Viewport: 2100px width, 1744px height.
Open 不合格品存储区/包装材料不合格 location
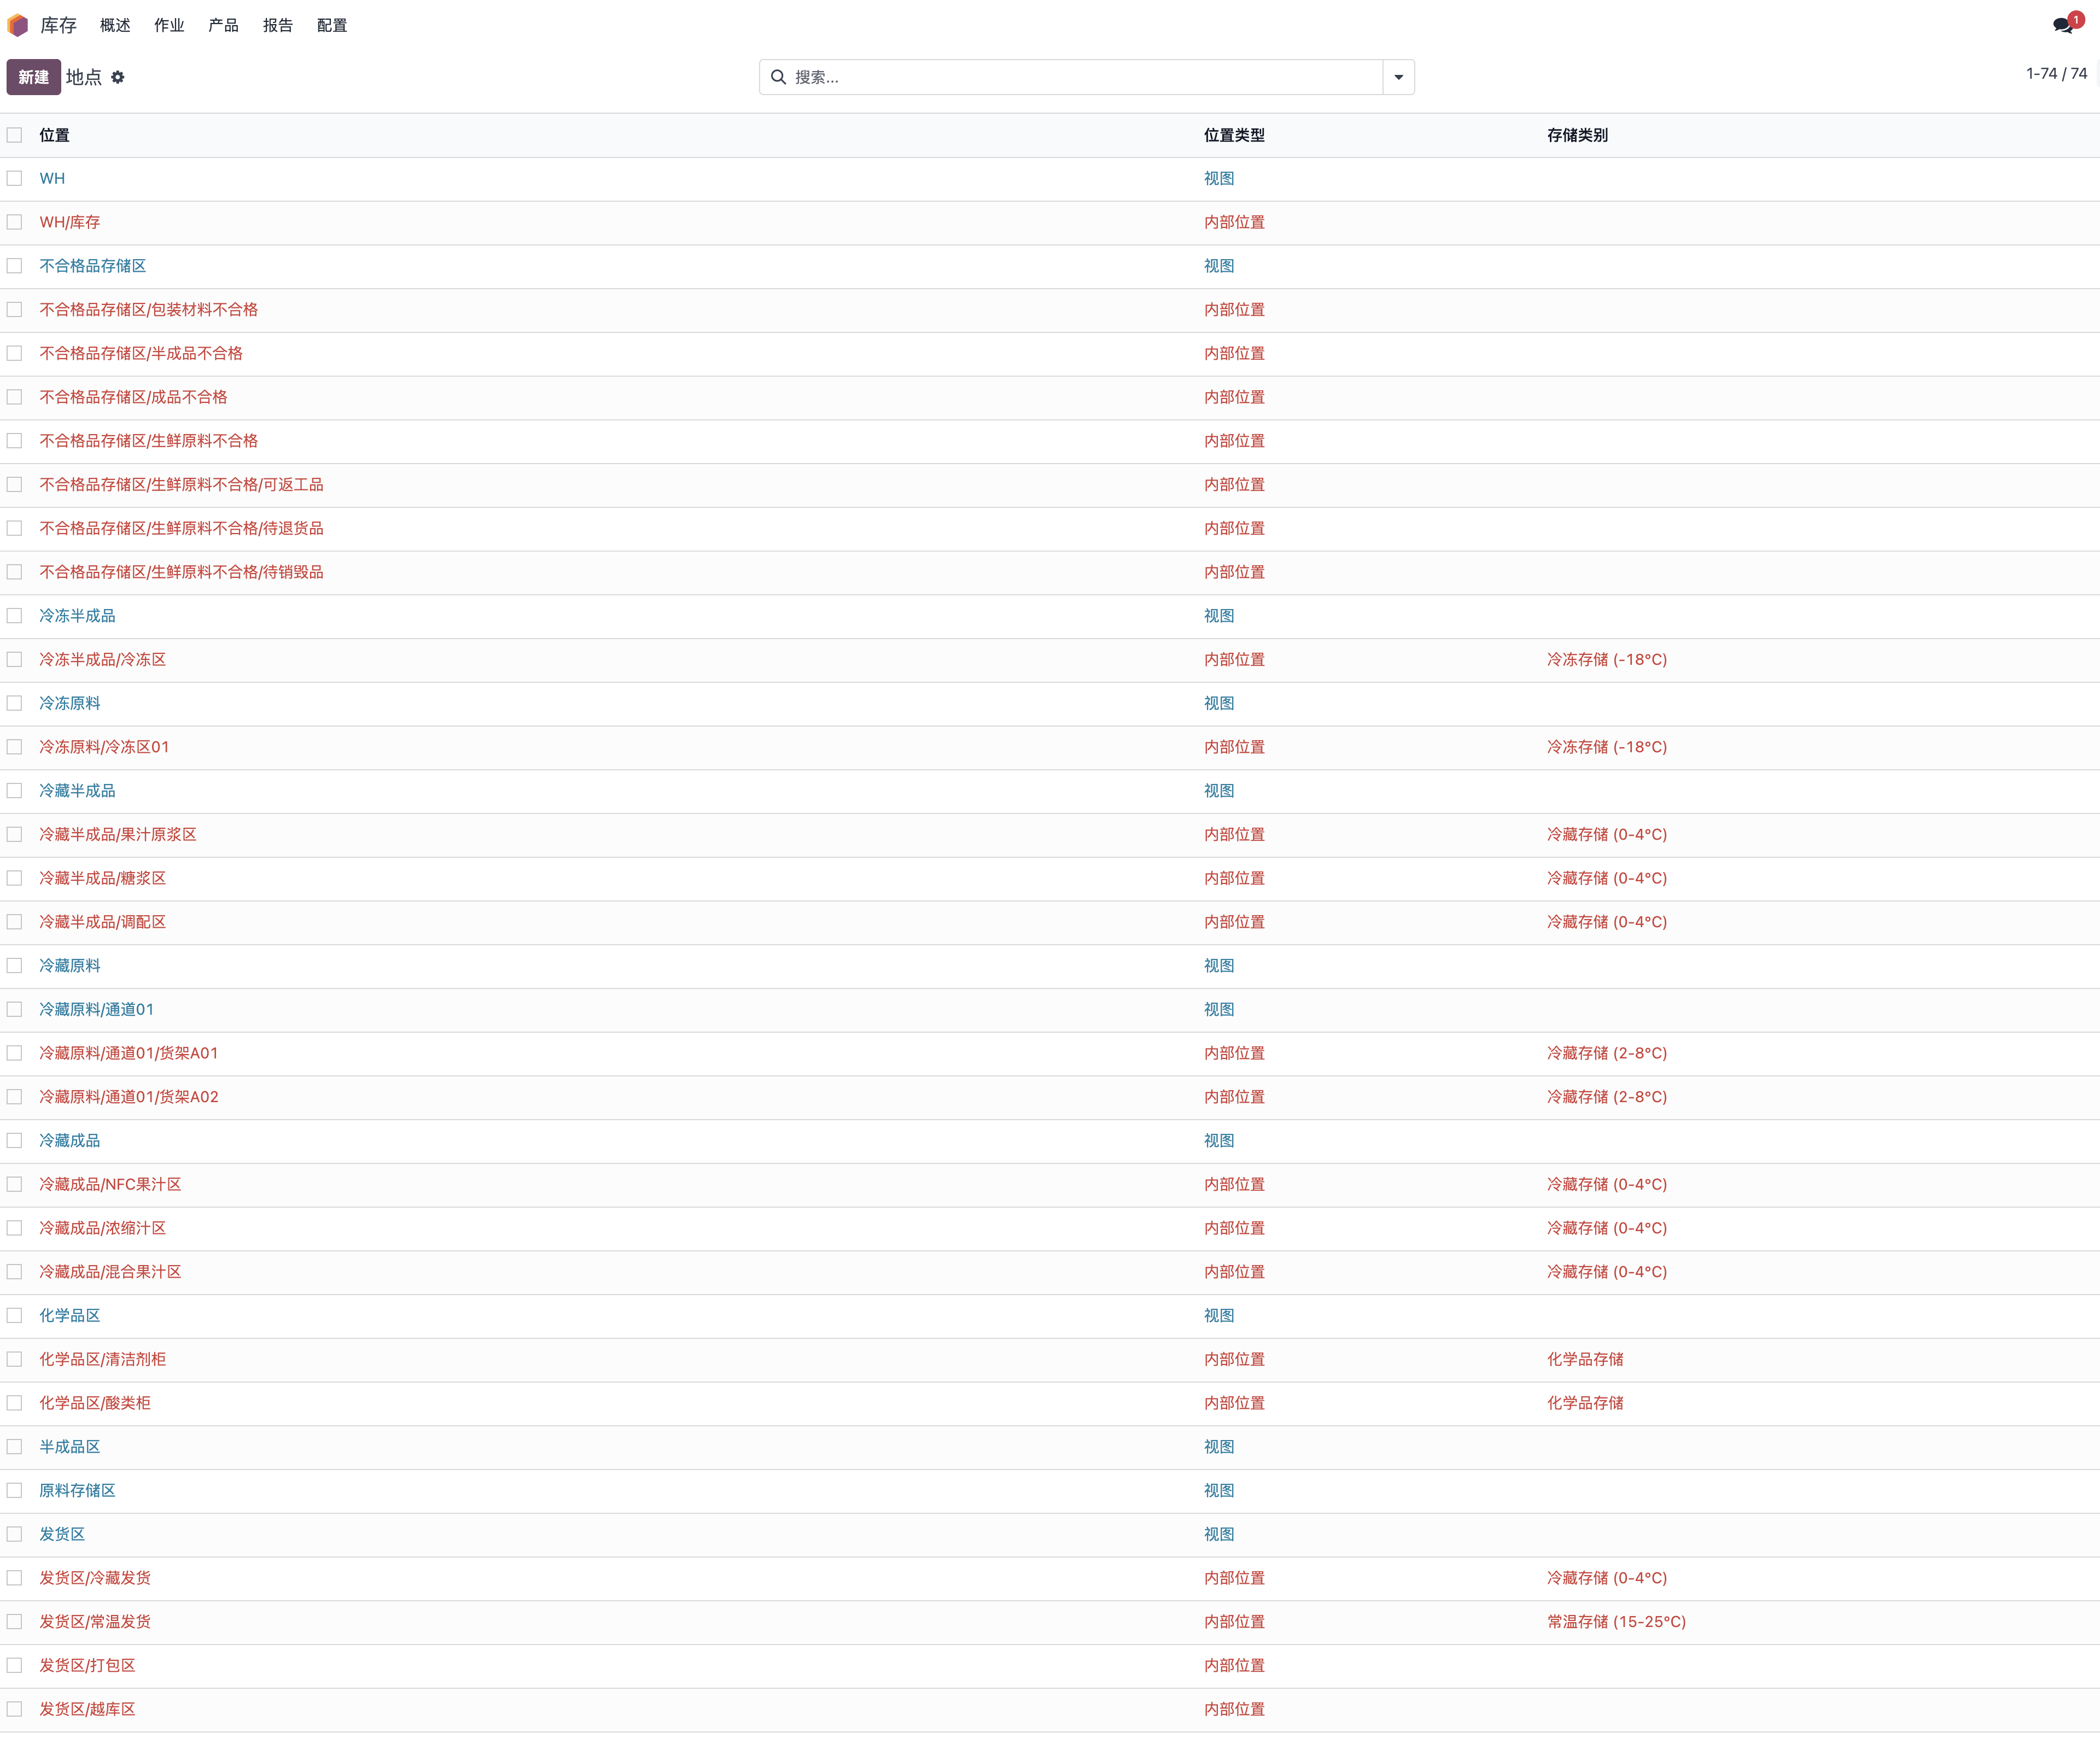point(149,310)
